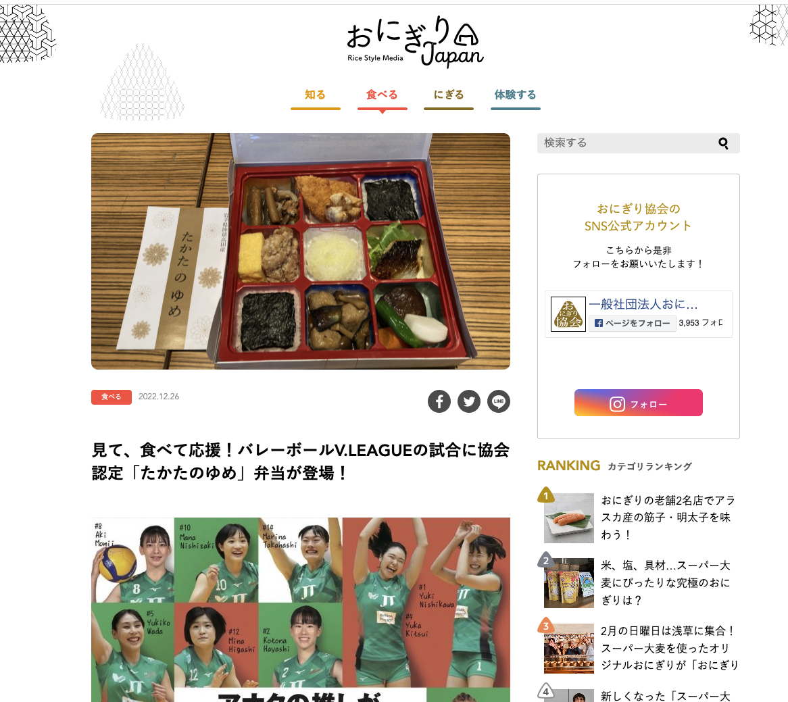Viewport: 788px width, 702px height.
Task: Click the おにぎり協会 Facebook page avatar
Action: coord(568,314)
